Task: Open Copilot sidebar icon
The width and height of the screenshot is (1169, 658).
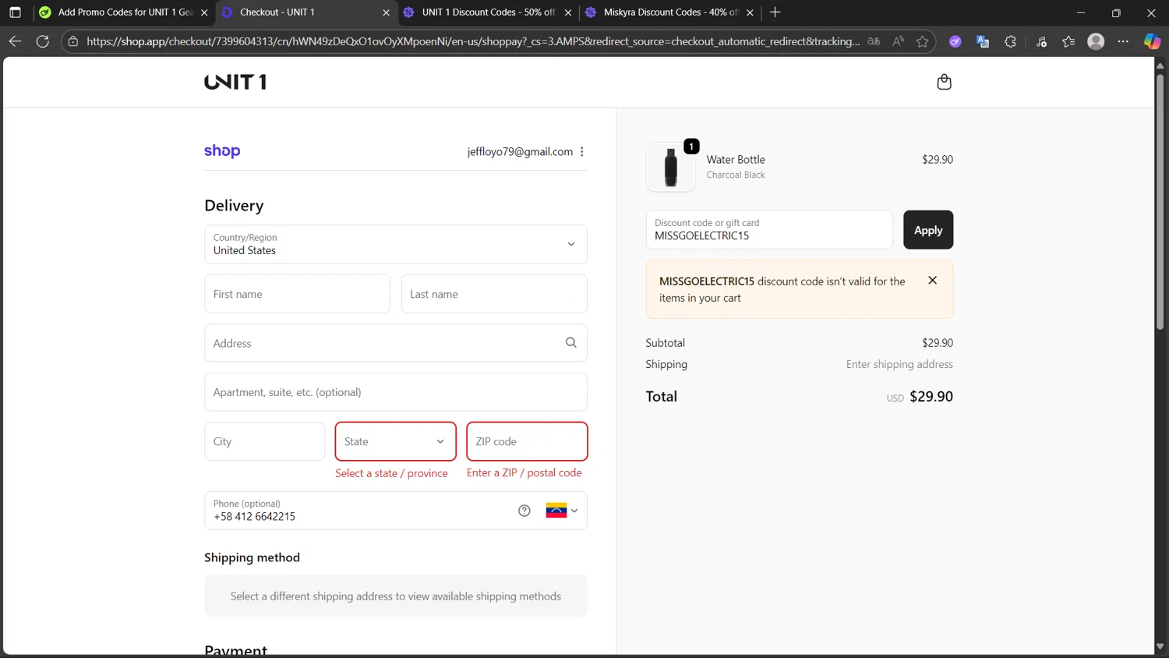Action: [x=1152, y=41]
